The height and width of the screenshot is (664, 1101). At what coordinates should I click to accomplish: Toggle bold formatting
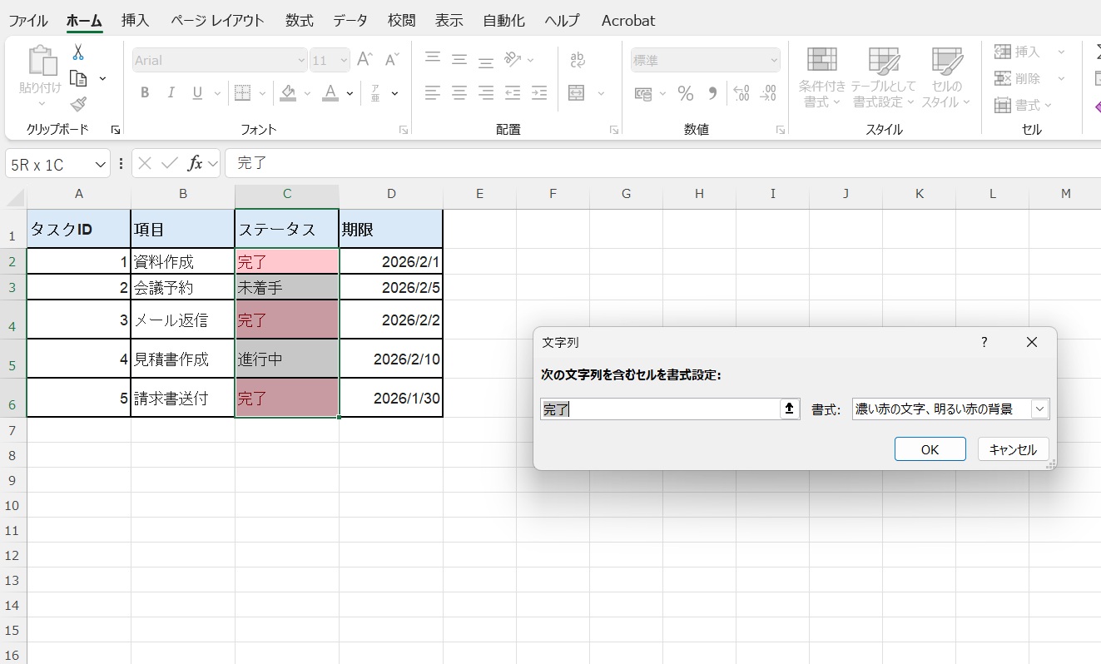pyautogui.click(x=144, y=92)
